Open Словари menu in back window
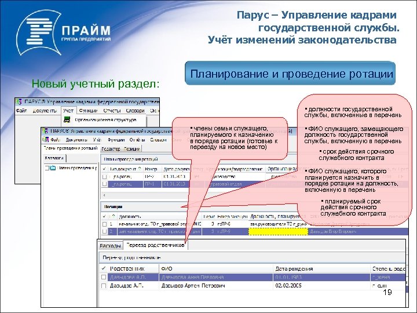This screenshot has height=313, width=417. [x=135, y=111]
